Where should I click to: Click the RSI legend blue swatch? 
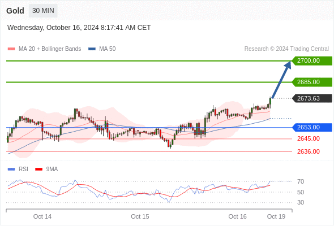[x=11, y=169]
